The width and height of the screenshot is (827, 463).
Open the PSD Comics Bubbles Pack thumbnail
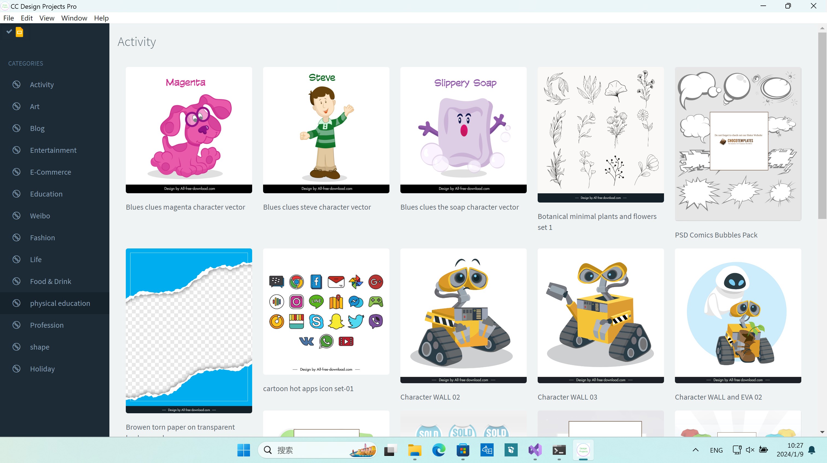pyautogui.click(x=738, y=143)
